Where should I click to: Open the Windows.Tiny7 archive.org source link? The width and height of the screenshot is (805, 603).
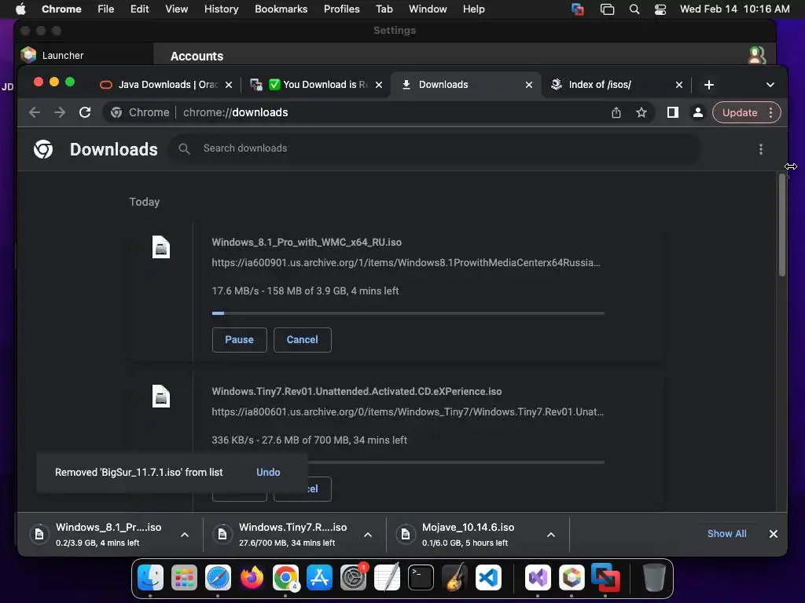coord(408,411)
